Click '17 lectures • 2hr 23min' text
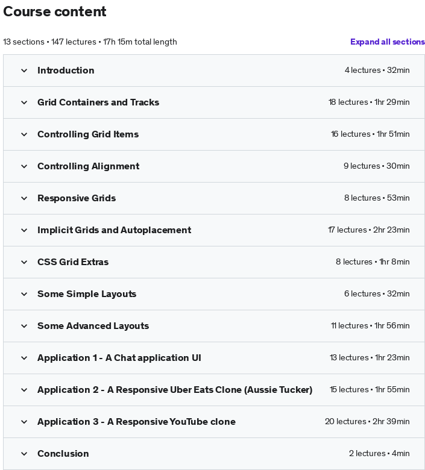The image size is (425, 470). coord(368,230)
